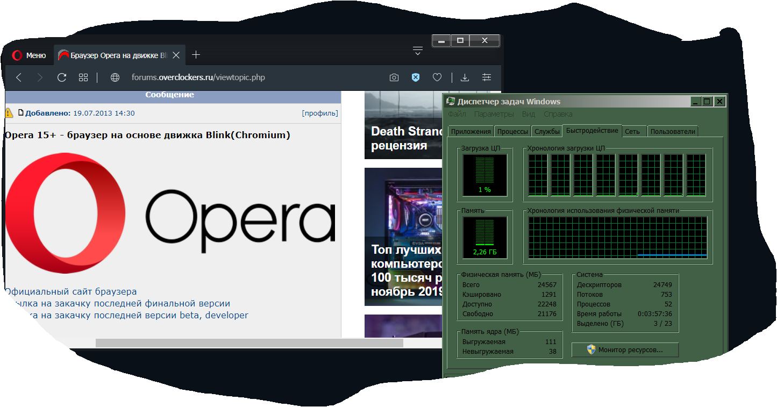
Task: Click the small post icon before Добавлено
Action: pos(21,113)
